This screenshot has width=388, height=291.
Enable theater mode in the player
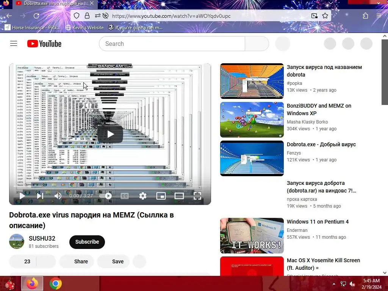[179, 196]
